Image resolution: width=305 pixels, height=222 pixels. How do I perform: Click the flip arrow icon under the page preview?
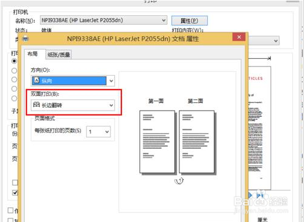click(x=179, y=181)
